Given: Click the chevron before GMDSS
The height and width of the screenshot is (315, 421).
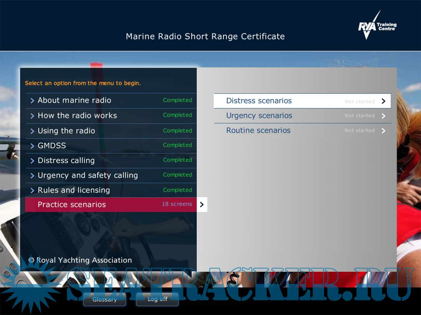Looking at the screenshot, I should coord(32,146).
